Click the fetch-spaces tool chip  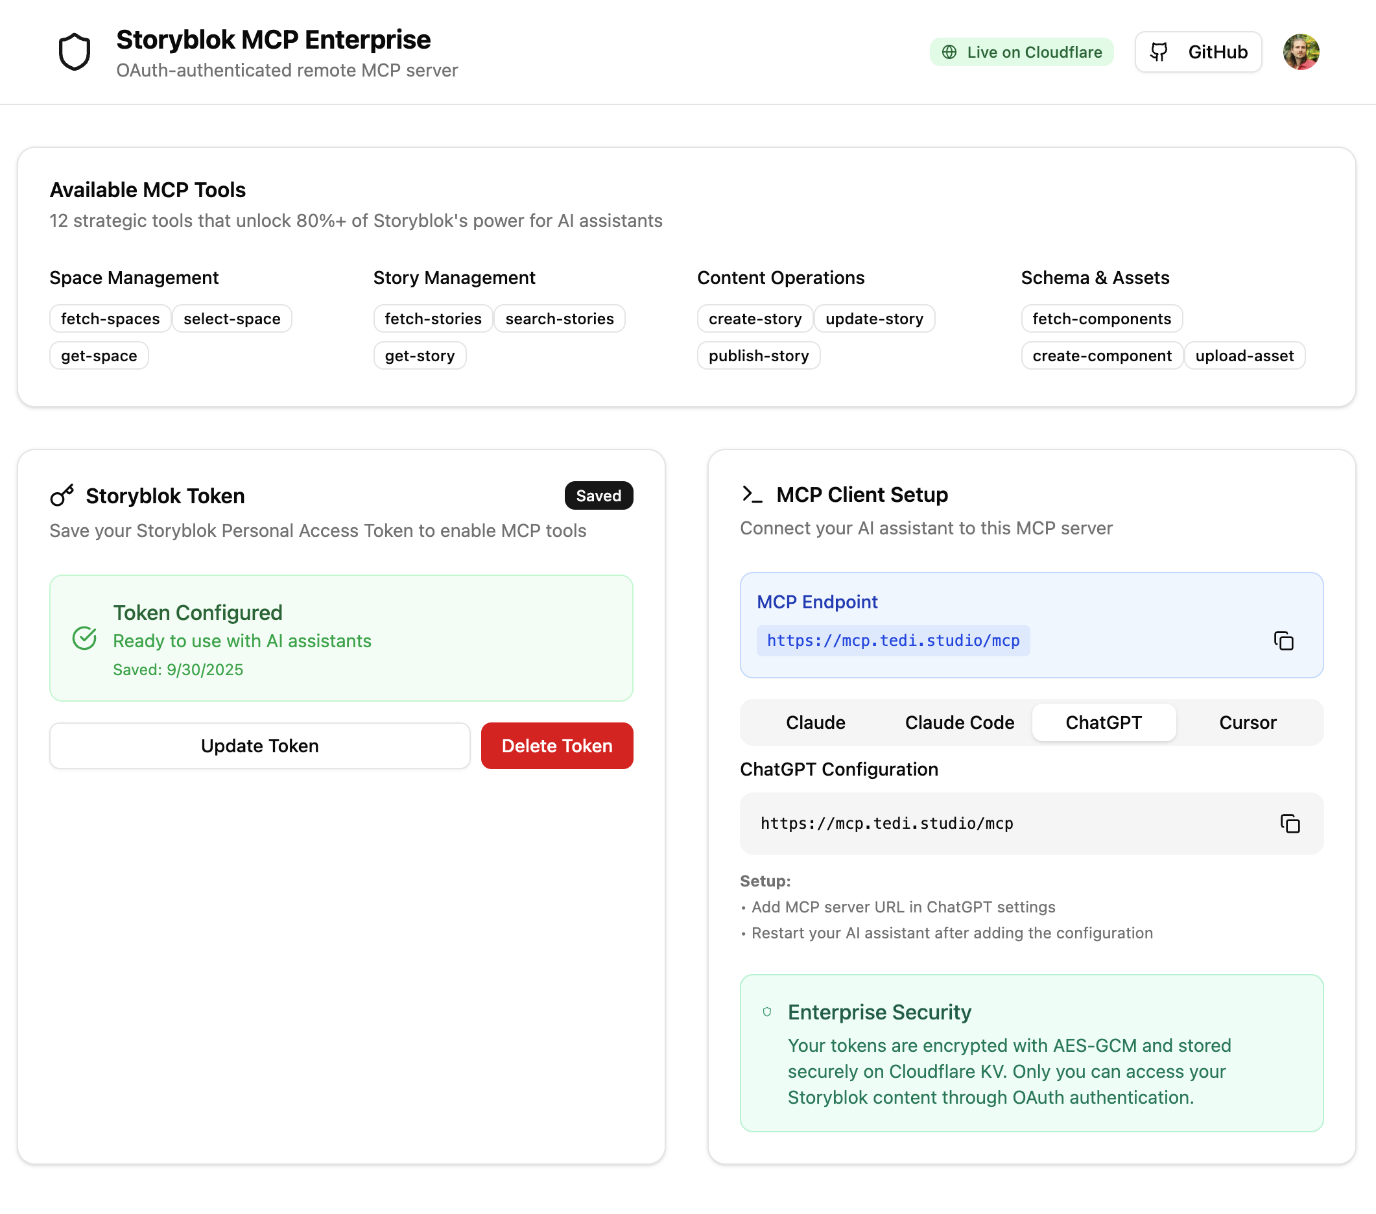tap(110, 318)
